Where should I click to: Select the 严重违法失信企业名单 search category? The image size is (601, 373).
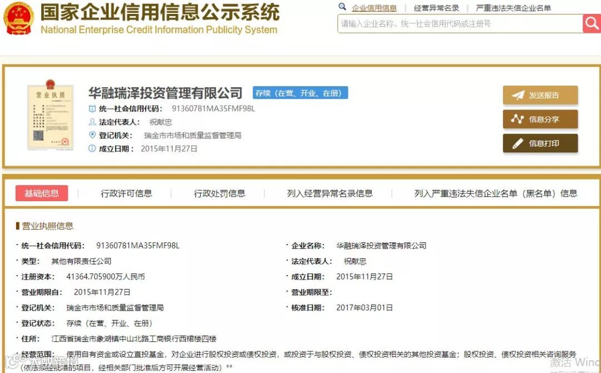514,8
